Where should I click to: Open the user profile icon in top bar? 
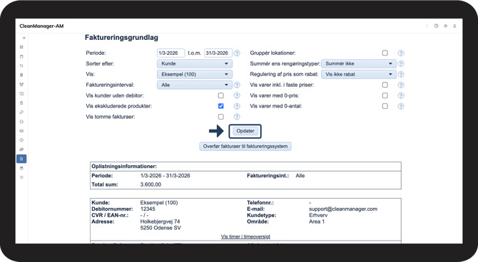454,26
